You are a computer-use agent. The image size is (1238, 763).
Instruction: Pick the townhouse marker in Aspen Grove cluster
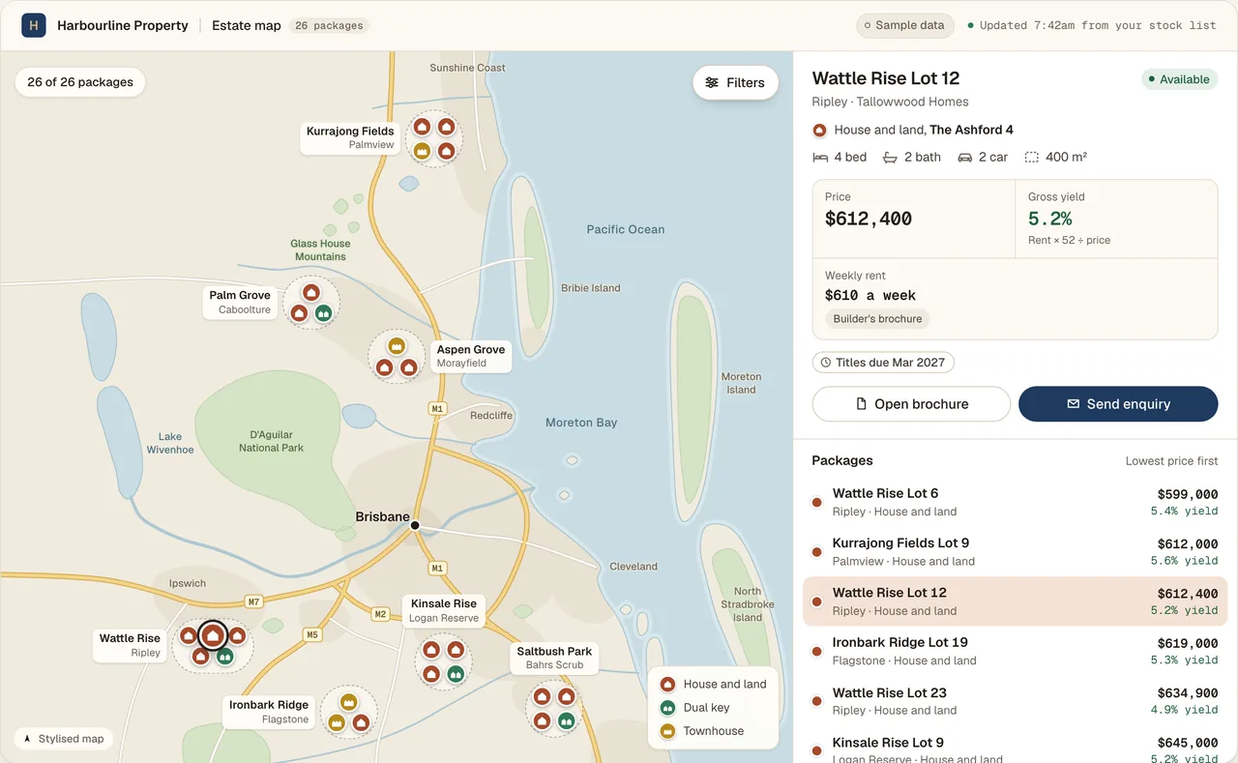[x=397, y=345]
